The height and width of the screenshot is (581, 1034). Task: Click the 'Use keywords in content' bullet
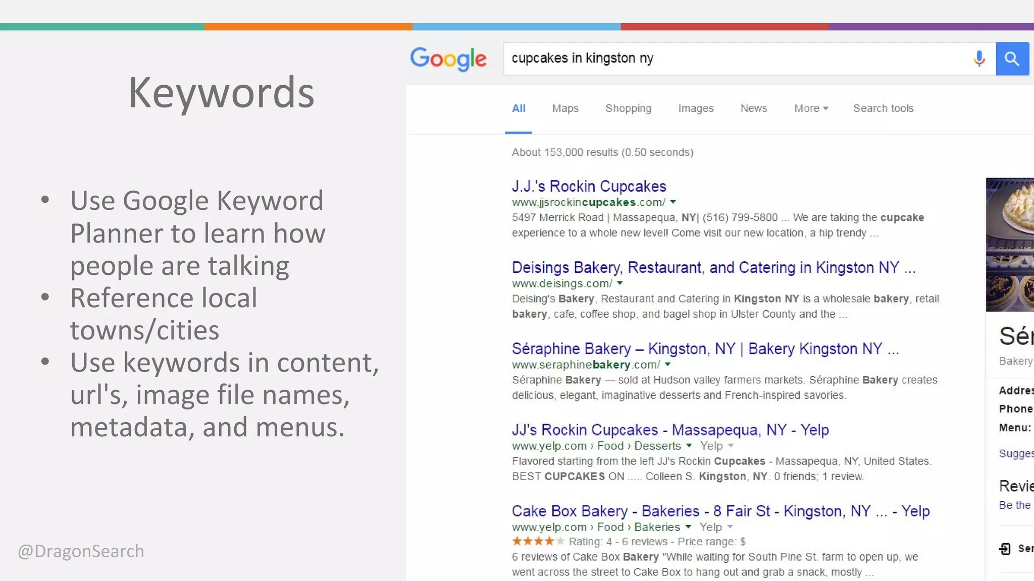click(x=225, y=394)
